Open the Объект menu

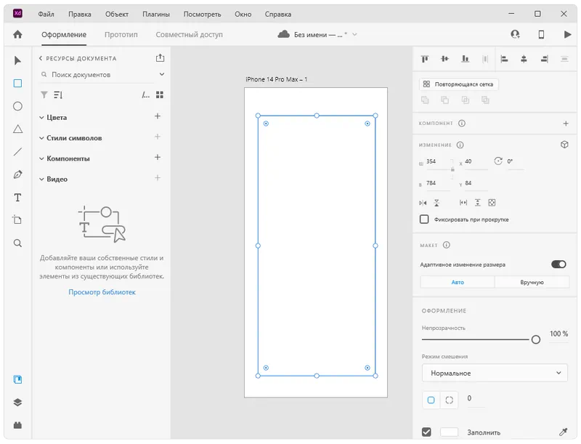tap(117, 14)
